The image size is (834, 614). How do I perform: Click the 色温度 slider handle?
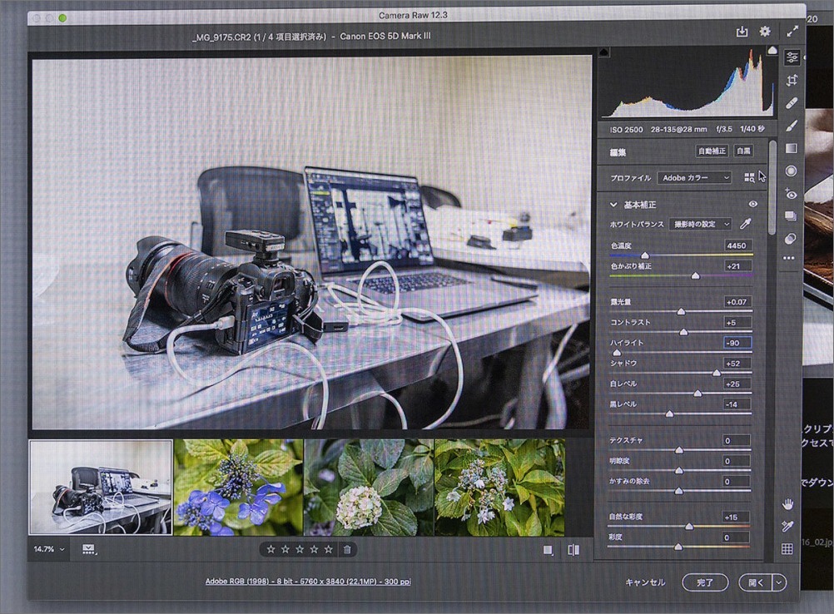645,255
